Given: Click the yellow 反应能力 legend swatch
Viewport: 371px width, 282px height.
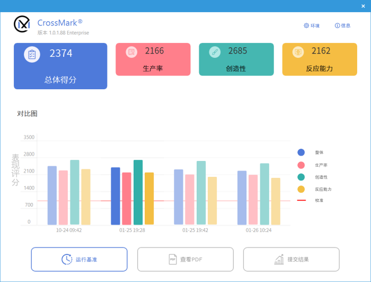Looking at the screenshot, I should [301, 189].
